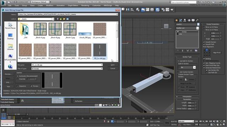Click Go to End playback button
This screenshot has height=127, width=227.
(x=210, y=121)
